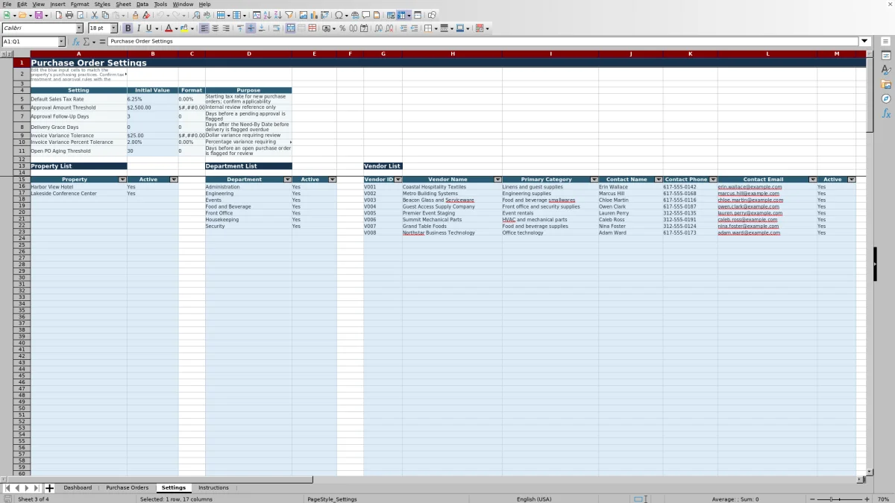This screenshot has width=895, height=503.
Task: Click the AutoFilter funnel icon
Action: [x=289, y=15]
